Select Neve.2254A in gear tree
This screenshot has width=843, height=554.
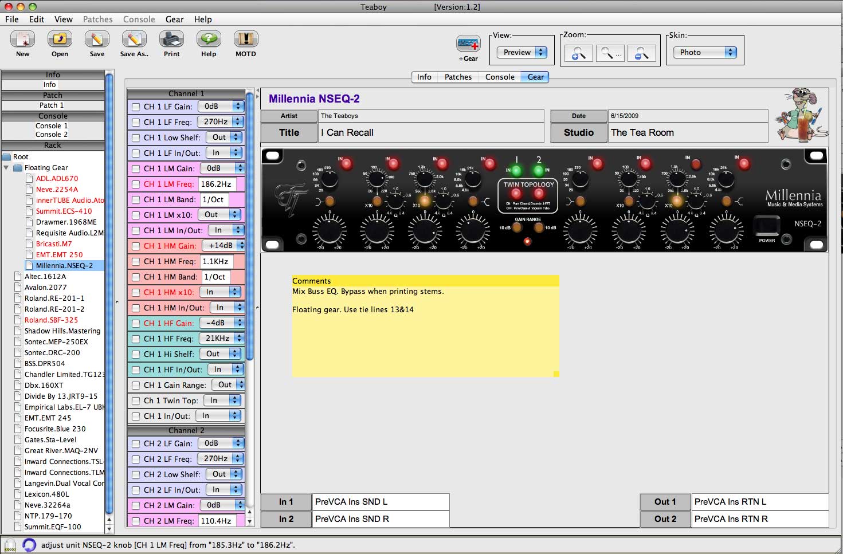coord(57,190)
